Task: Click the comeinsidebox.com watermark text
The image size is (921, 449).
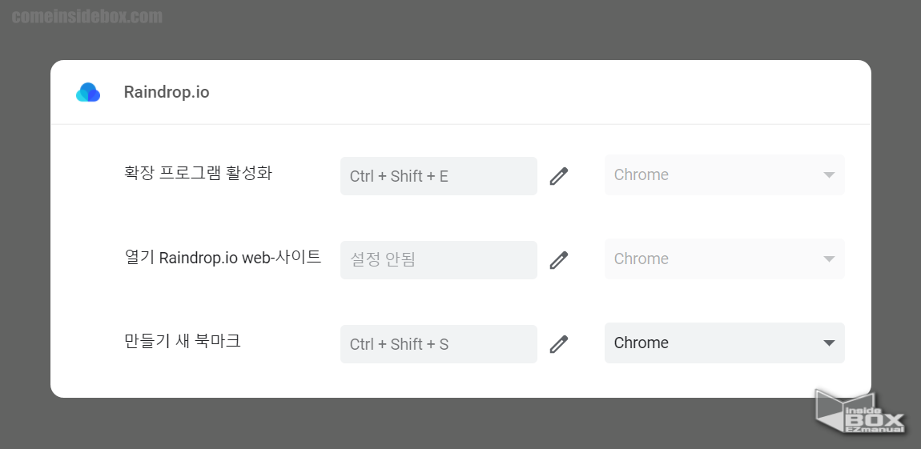Action: 87,17
